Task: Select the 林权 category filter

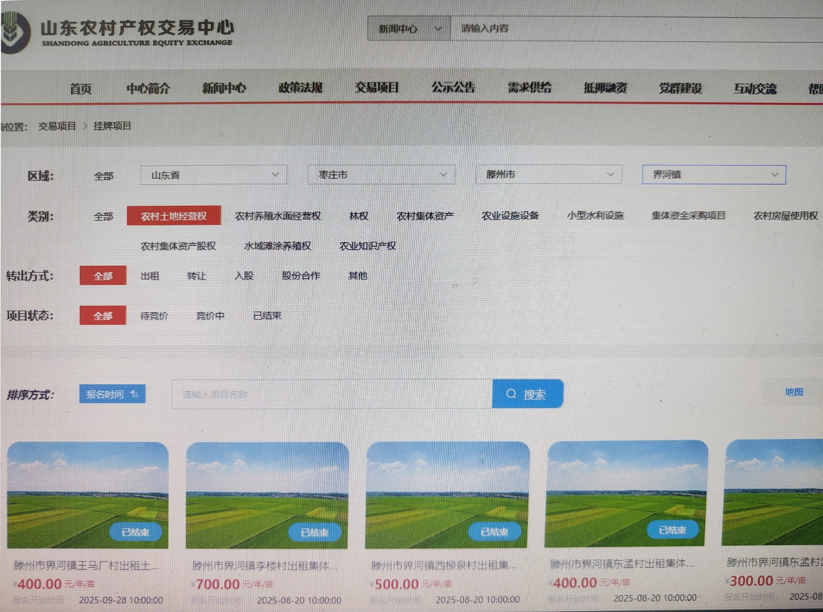Action: (358, 216)
